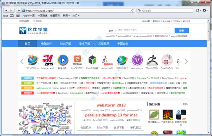
Task: Open the frog game icon under 热门手游
Action: pyautogui.click(x=154, y=114)
